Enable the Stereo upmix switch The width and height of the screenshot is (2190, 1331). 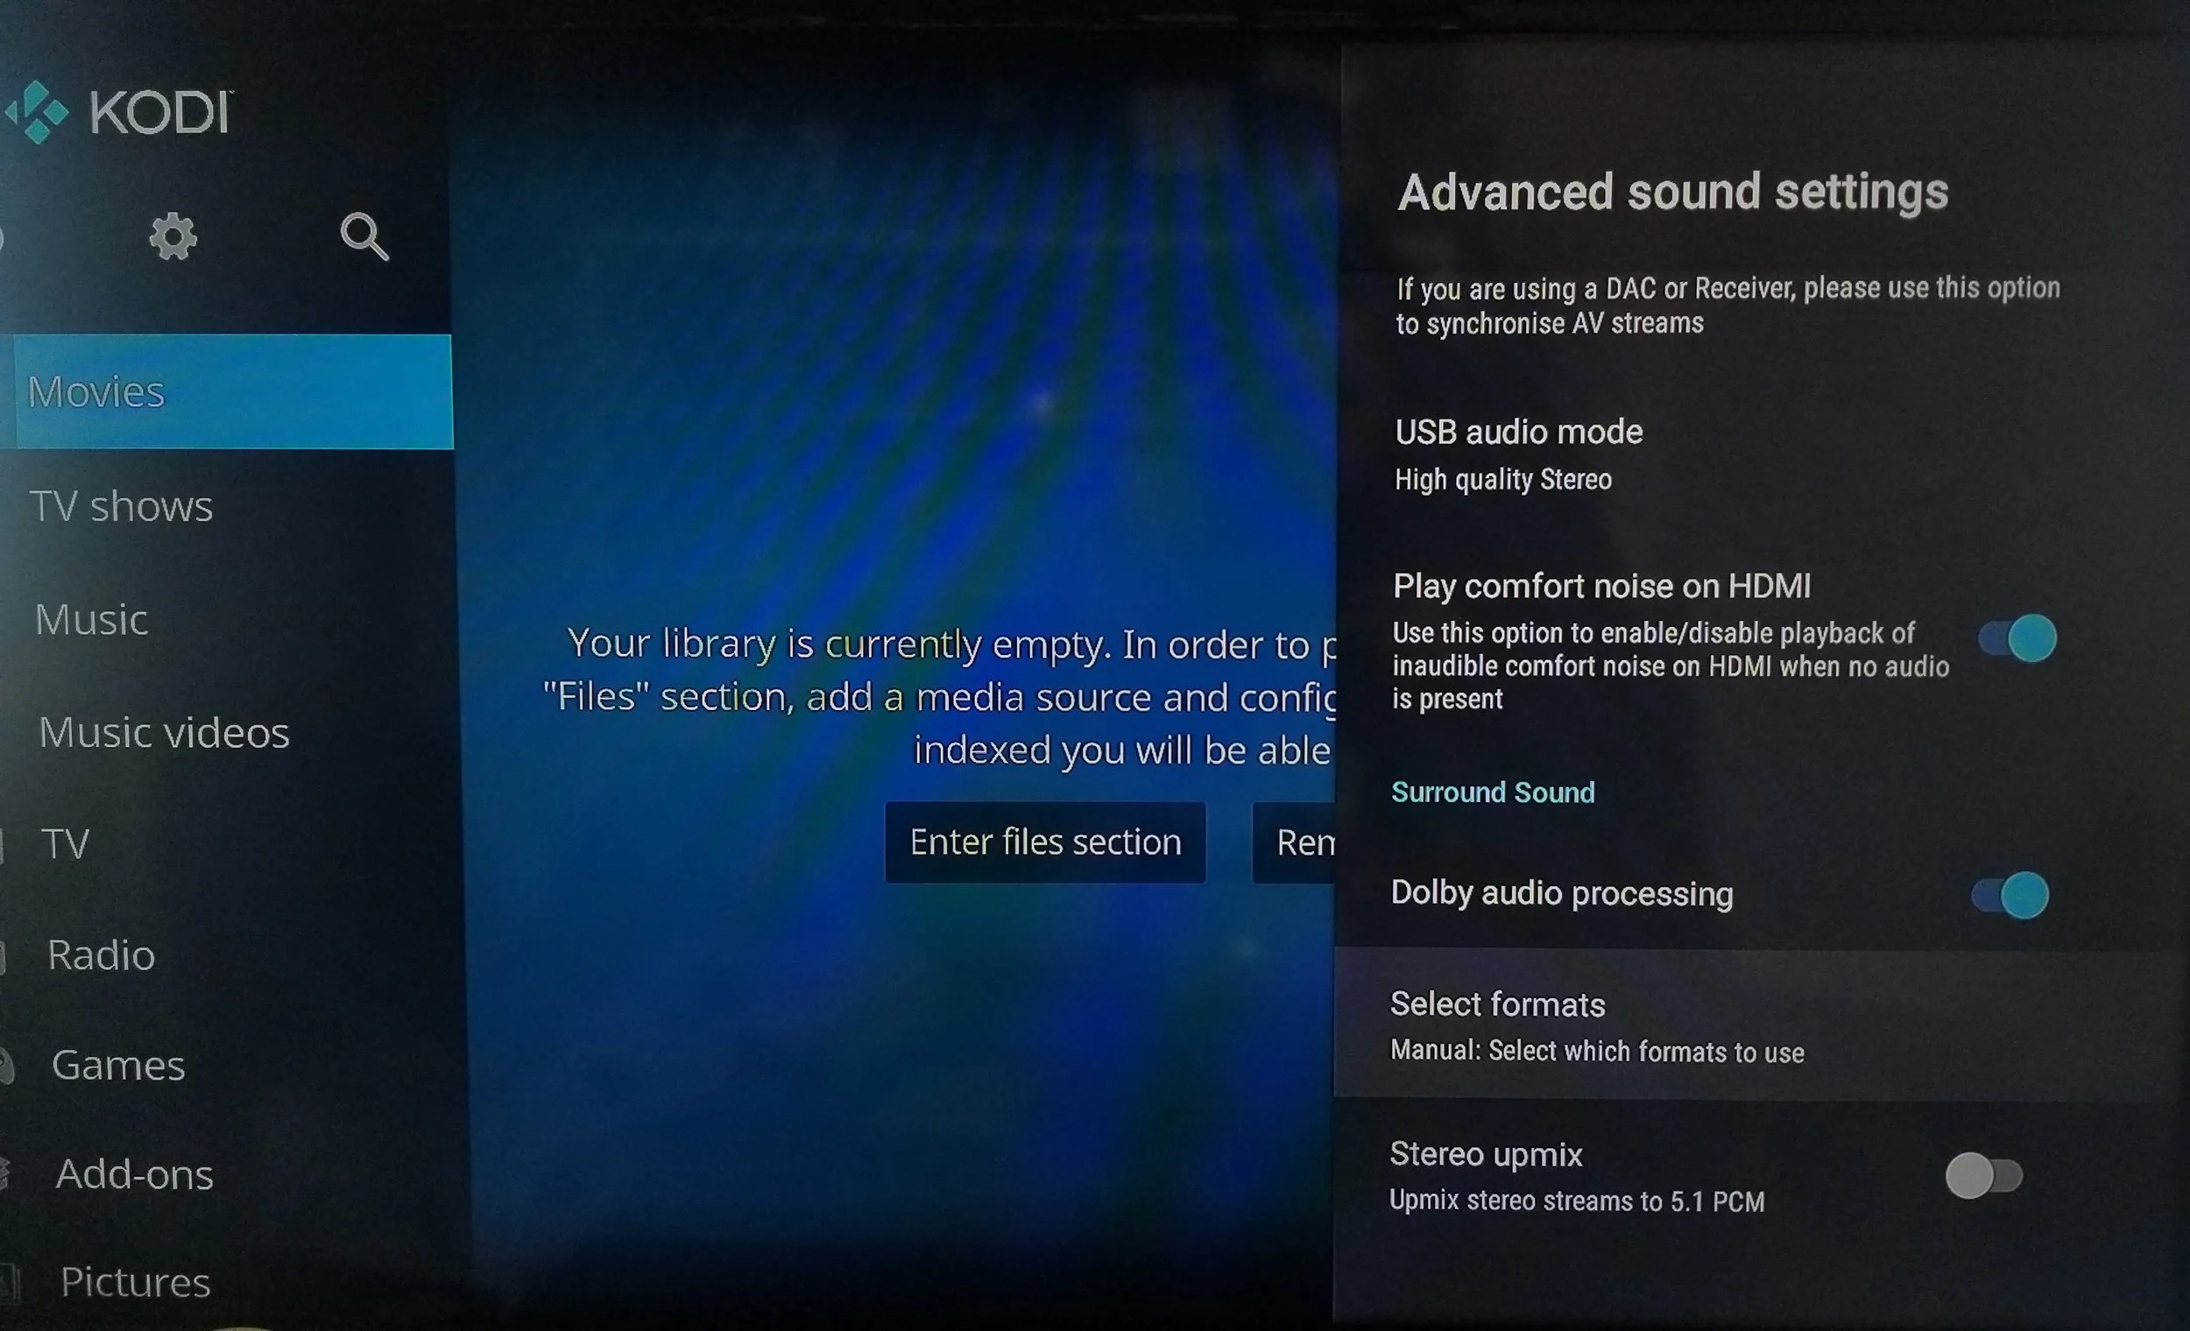tap(1983, 1175)
